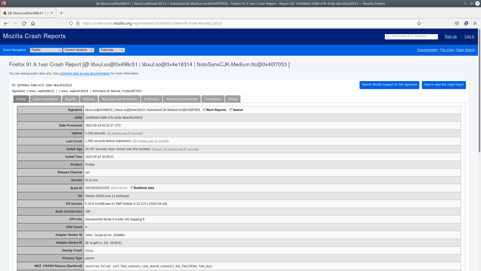View site security padlock details

(78, 23)
